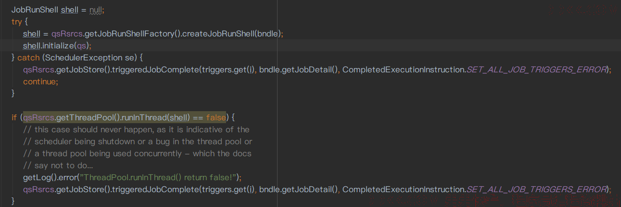This screenshot has width=621, height=207.
Task: Click the continue statement
Action: click(40, 81)
